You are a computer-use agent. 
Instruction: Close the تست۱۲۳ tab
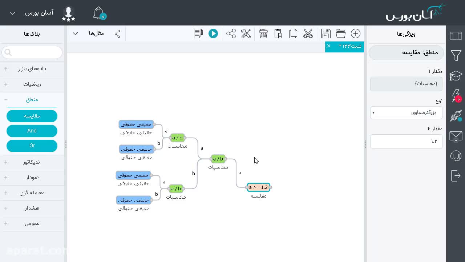[x=329, y=46]
